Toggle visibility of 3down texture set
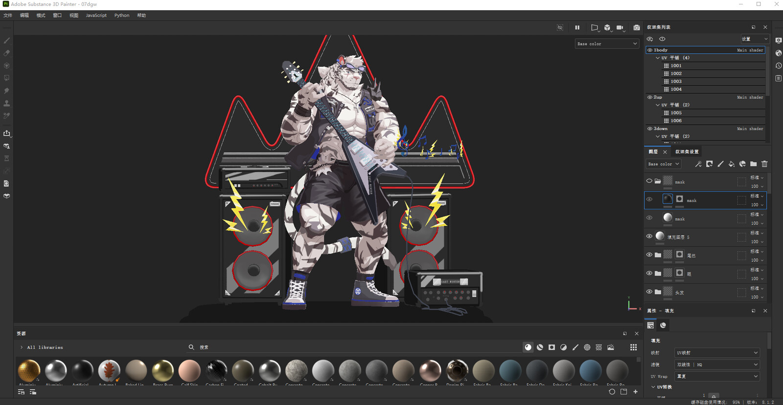The image size is (783, 405). pyautogui.click(x=650, y=128)
